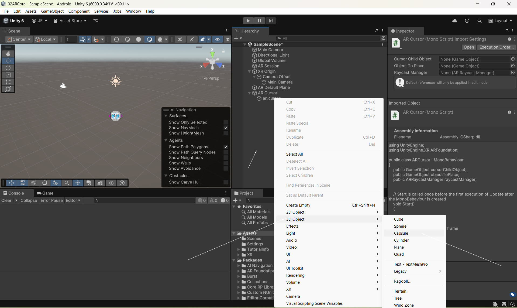
Task: Open the Layout dropdown
Action: [x=500, y=21]
